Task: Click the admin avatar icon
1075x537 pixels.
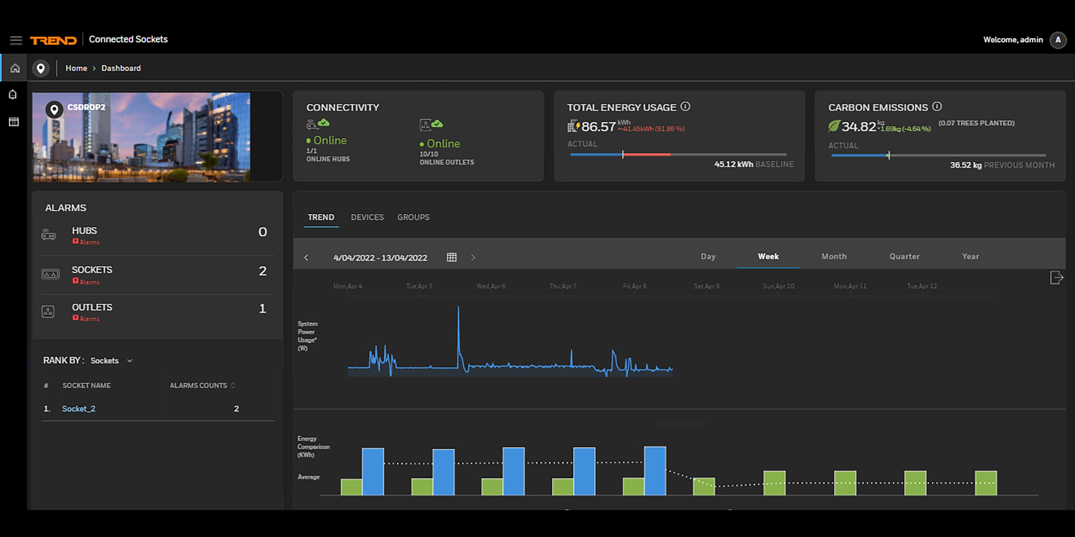Action: click(x=1058, y=40)
